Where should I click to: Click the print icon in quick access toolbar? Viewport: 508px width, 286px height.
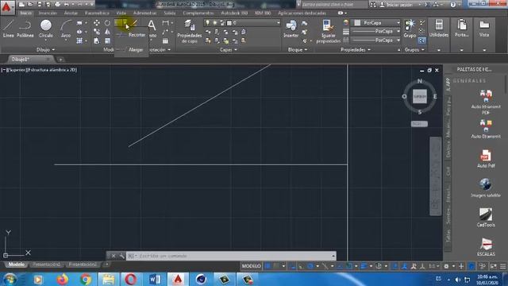click(58, 4)
